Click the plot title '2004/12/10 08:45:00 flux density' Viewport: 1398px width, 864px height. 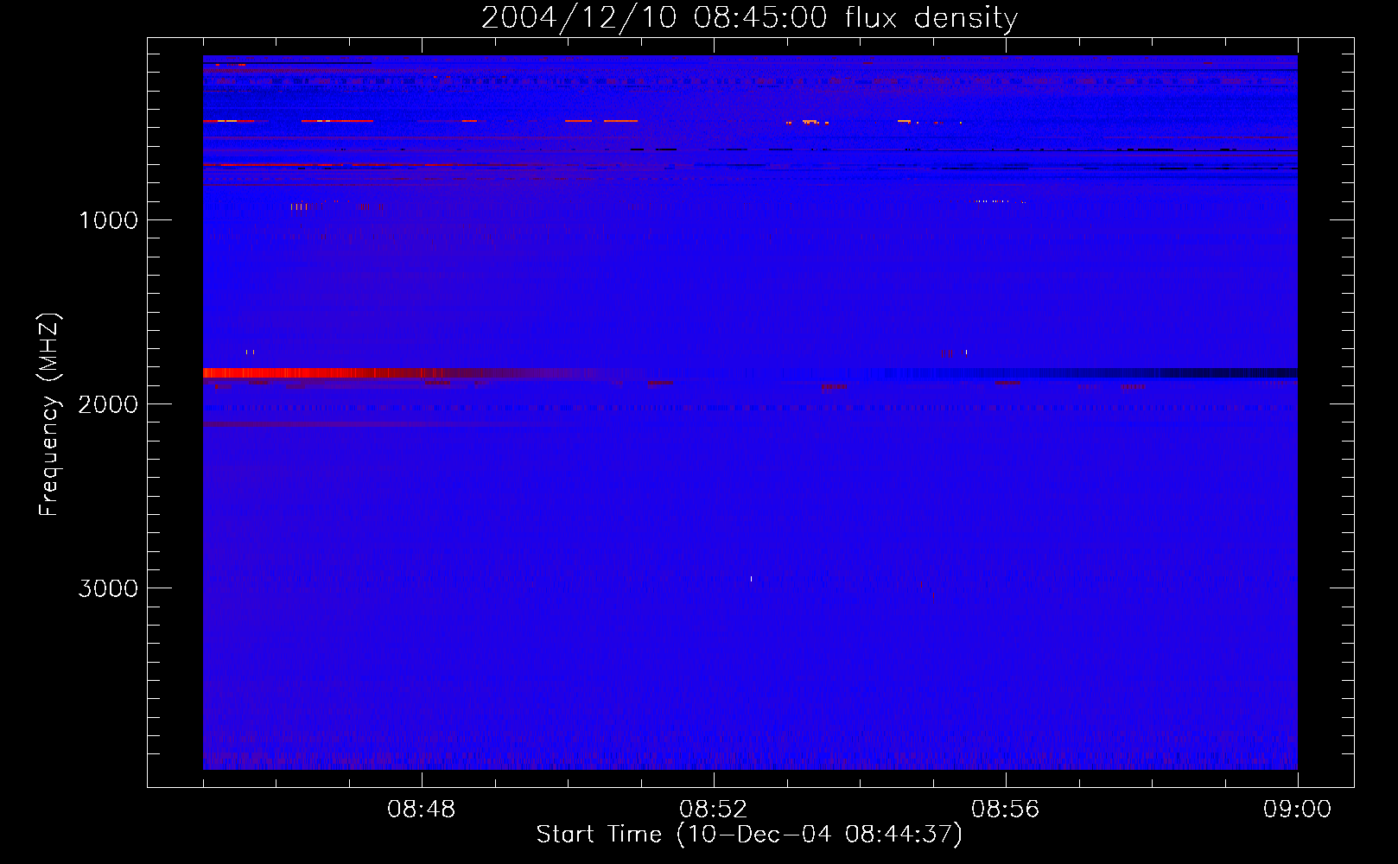tap(749, 18)
